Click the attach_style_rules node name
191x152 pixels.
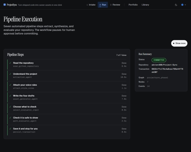[23, 88]
